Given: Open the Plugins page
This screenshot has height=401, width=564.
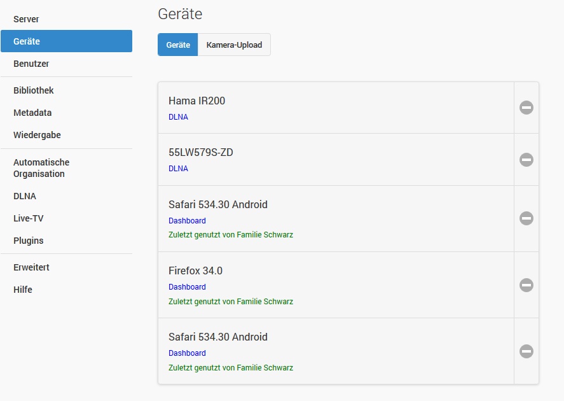Looking at the screenshot, I should point(29,241).
